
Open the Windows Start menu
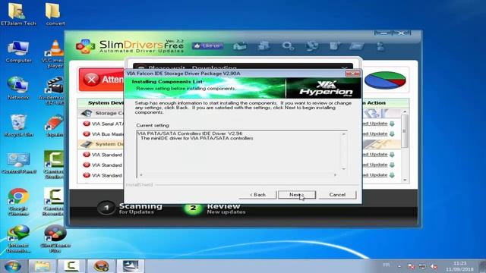point(13,266)
